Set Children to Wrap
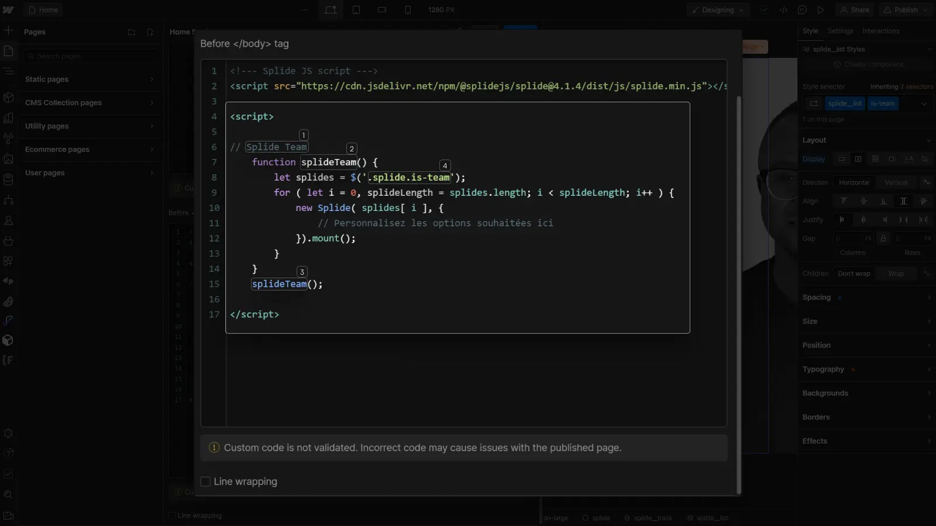 (x=896, y=274)
